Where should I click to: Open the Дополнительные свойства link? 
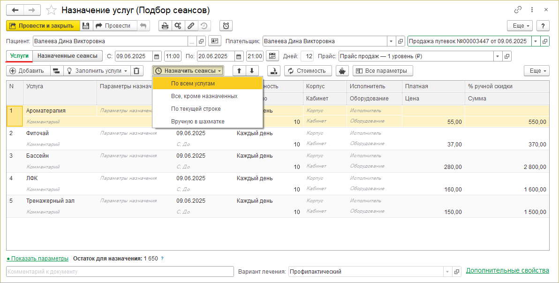pos(507,271)
